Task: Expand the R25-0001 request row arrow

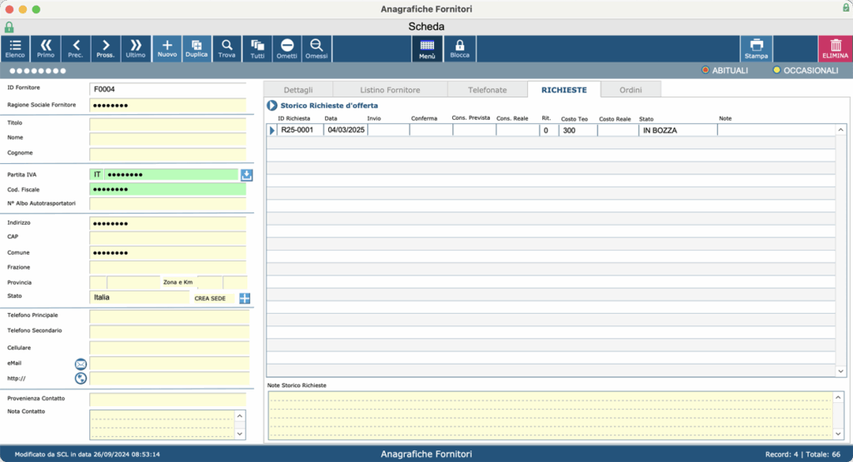Action: (x=272, y=131)
